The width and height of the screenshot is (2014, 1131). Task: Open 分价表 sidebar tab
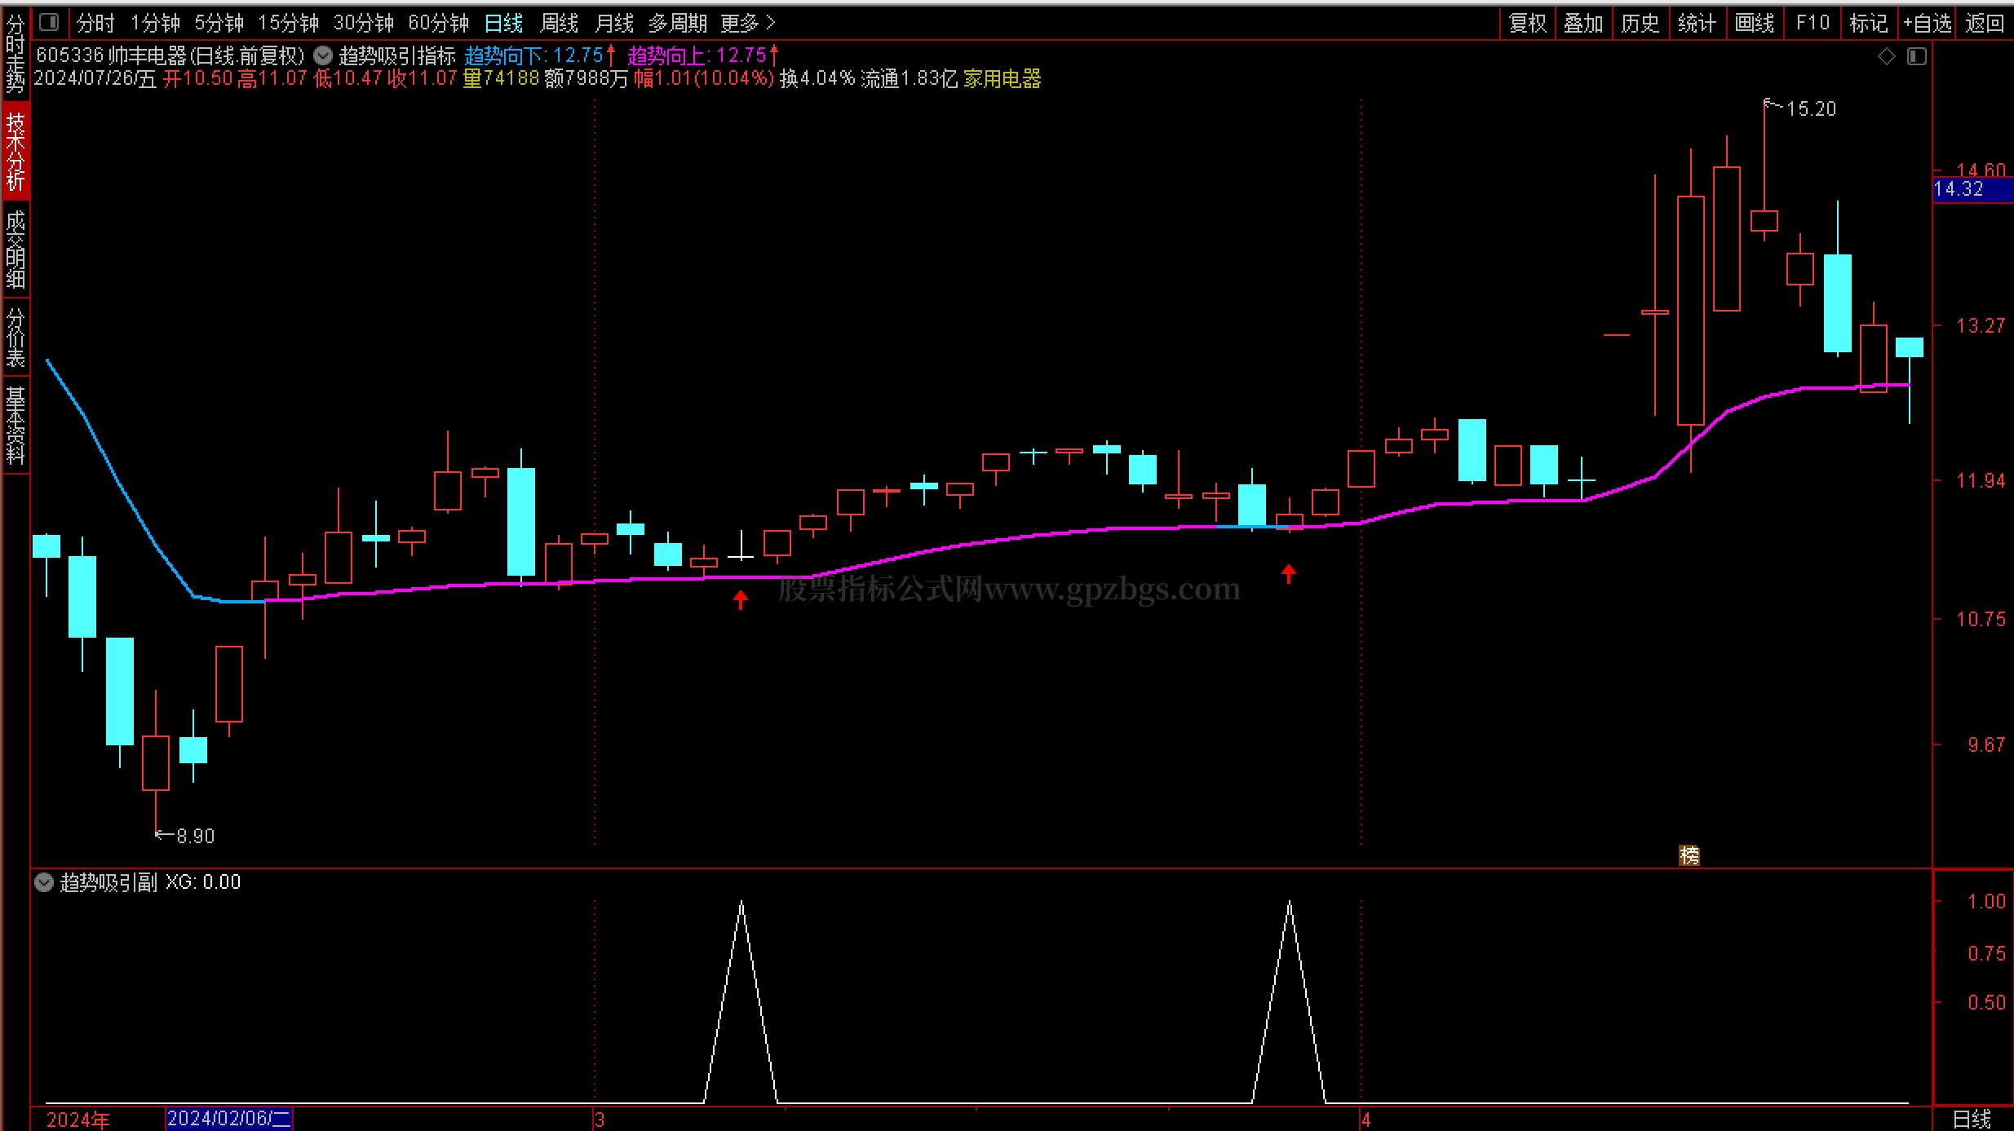(15, 337)
